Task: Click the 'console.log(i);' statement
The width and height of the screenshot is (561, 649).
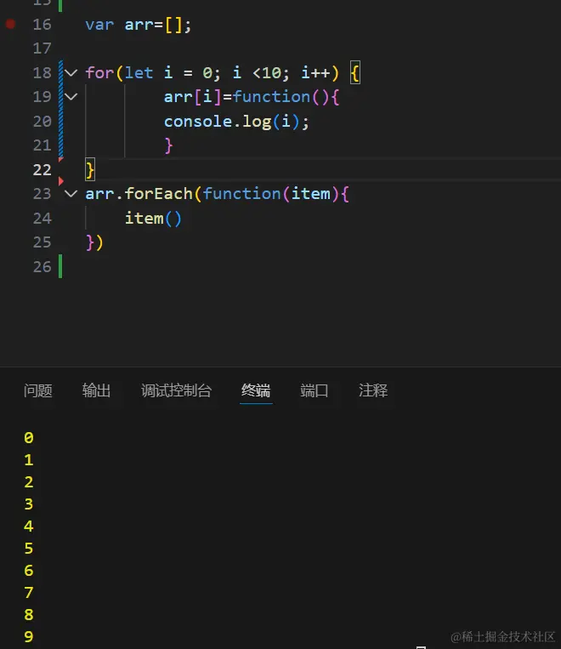Action: click(x=236, y=122)
